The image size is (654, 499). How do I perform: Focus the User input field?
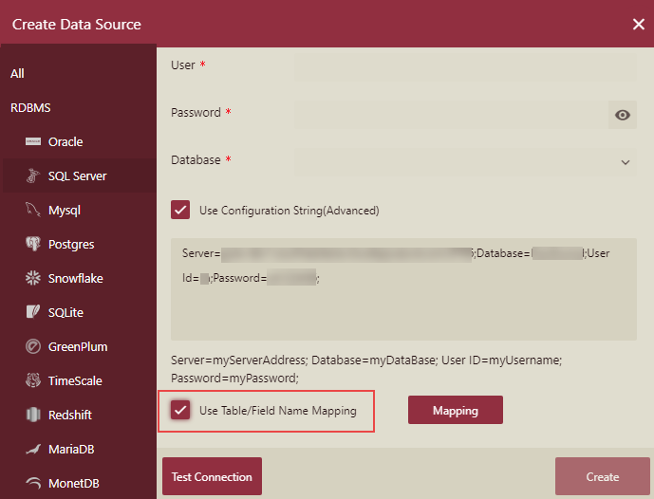click(466, 67)
